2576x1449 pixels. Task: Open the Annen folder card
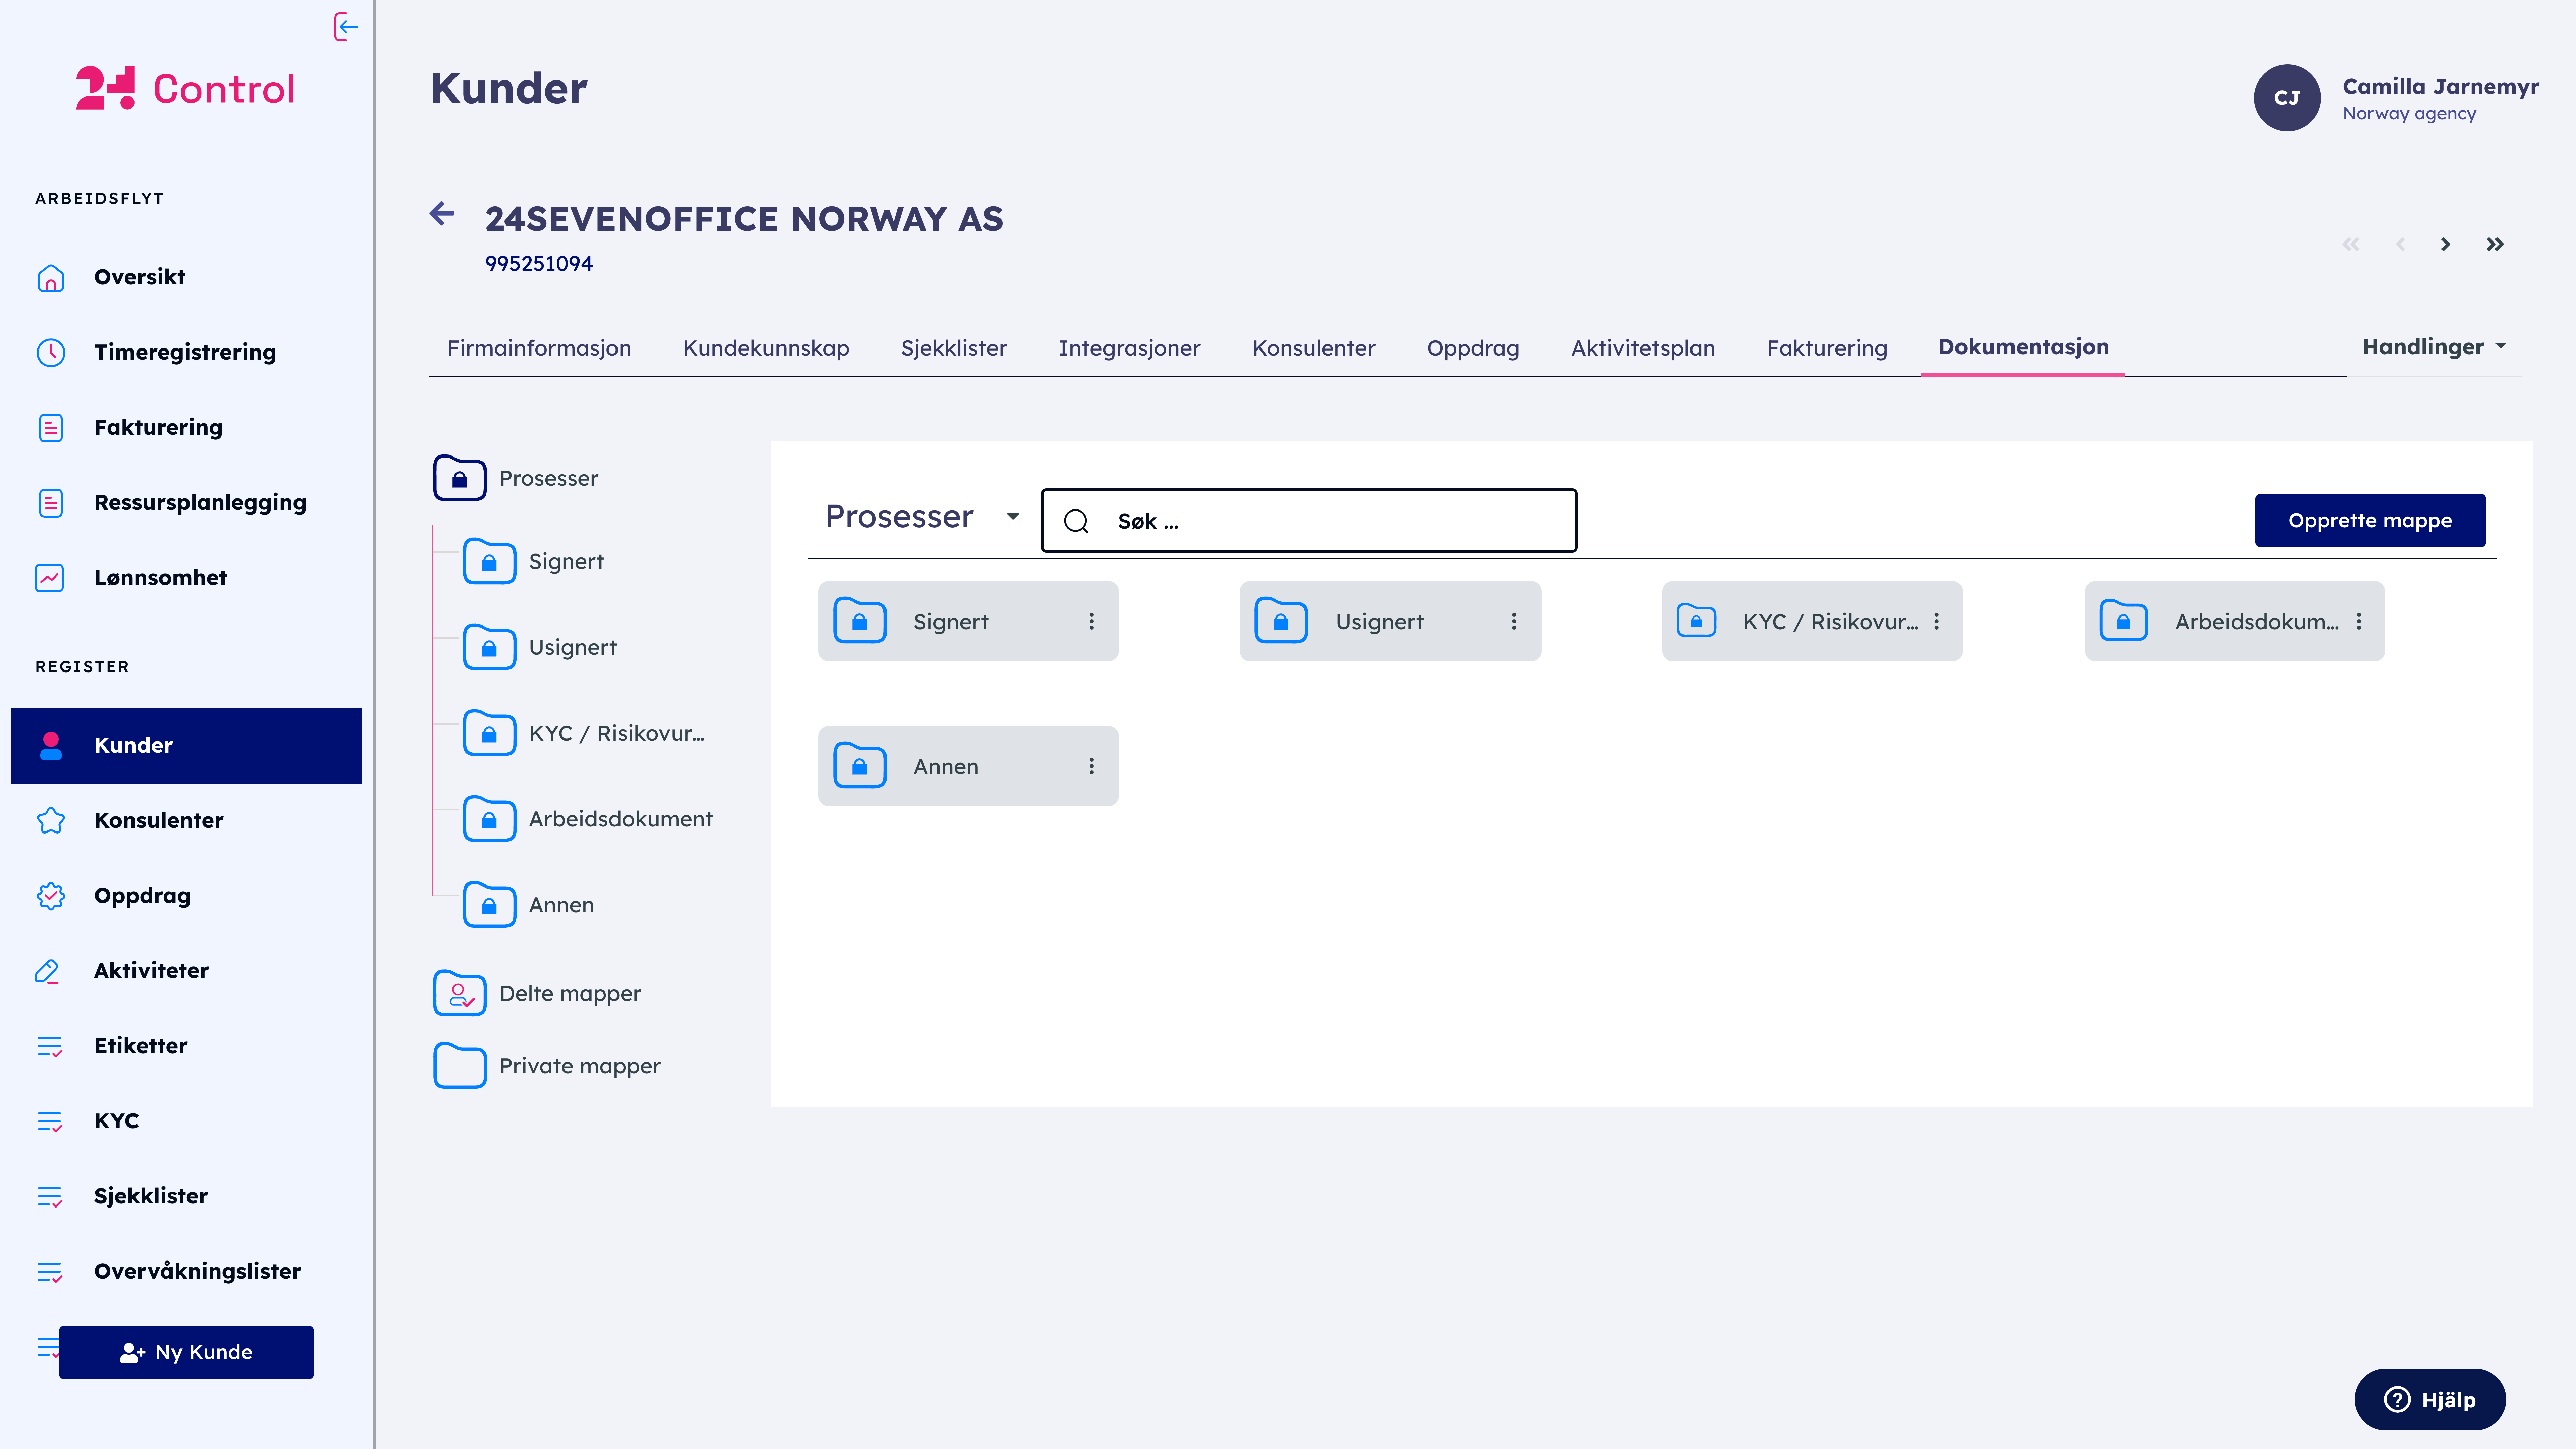[x=968, y=766]
